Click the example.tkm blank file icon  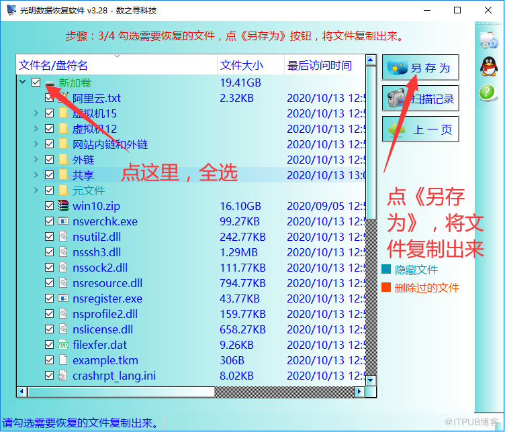pyautogui.click(x=63, y=360)
